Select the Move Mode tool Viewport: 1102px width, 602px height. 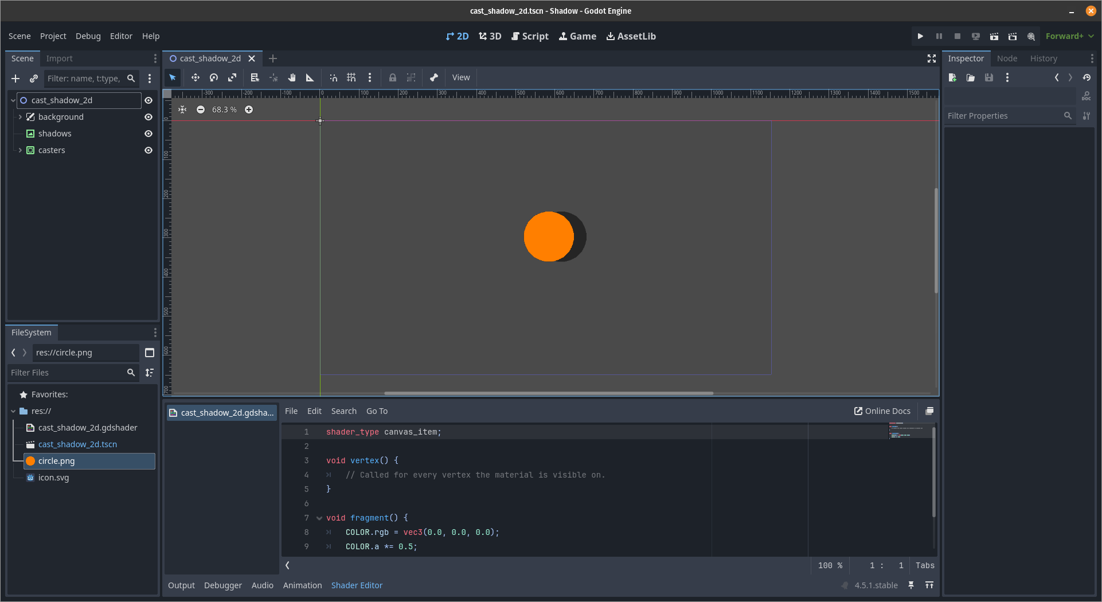(195, 77)
